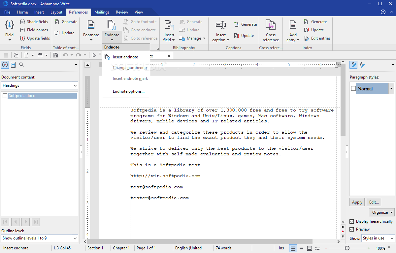Click the sidebar page thumbnails icon
This screenshot has height=253, width=396.
(x=13, y=65)
